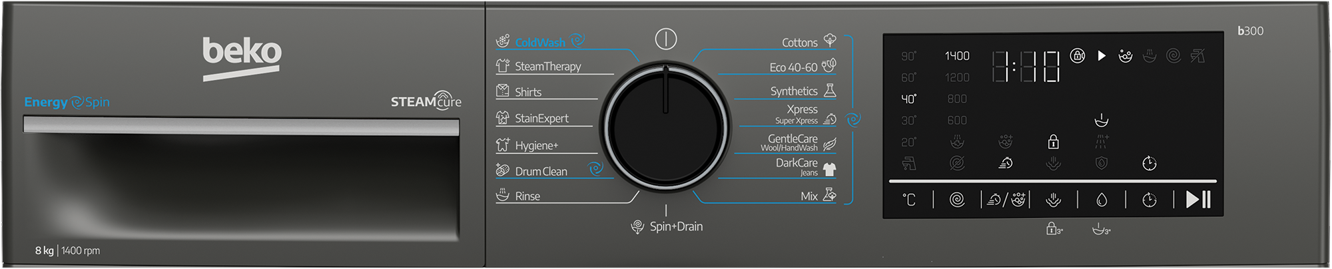Select the StainExpert programme
The width and height of the screenshot is (1332, 269).
[x=541, y=119]
